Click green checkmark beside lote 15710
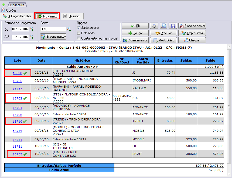Image resolution: width=232 pixels, height=178 pixels. click(x=25, y=121)
